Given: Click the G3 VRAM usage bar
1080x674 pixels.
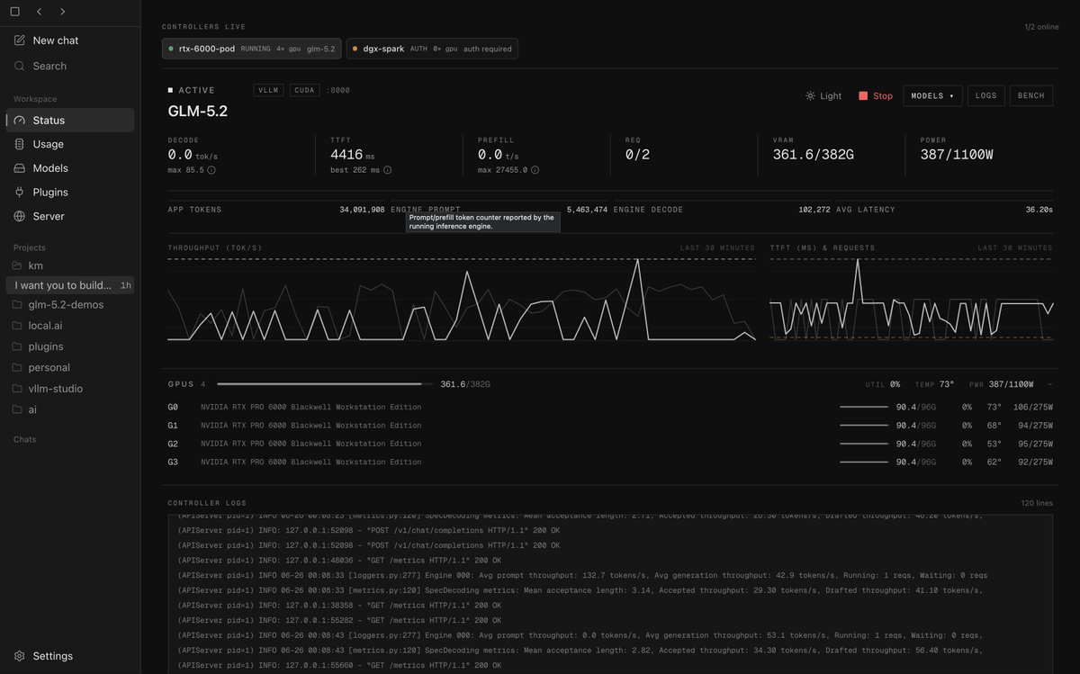Looking at the screenshot, I should click(864, 462).
